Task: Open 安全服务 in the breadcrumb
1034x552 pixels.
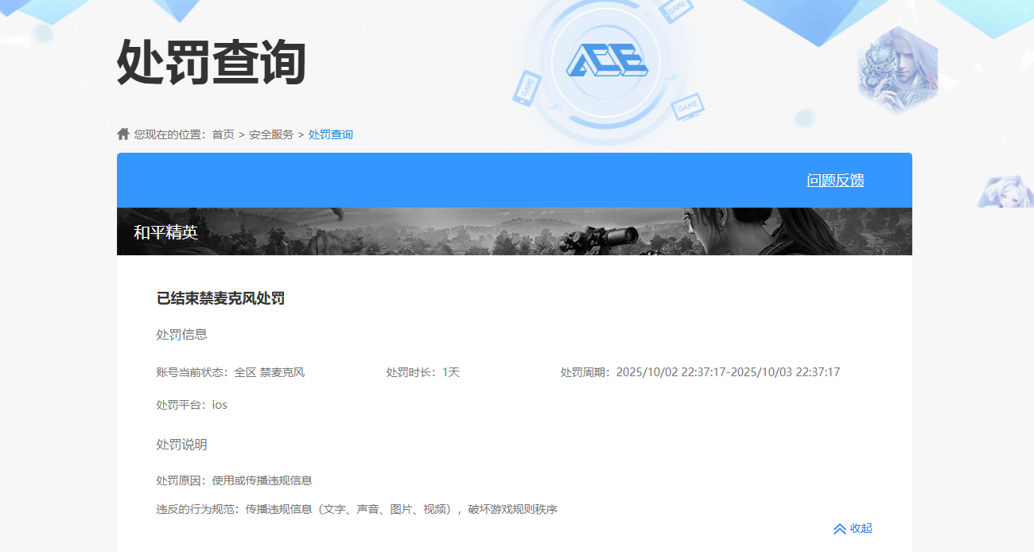Action: [271, 134]
